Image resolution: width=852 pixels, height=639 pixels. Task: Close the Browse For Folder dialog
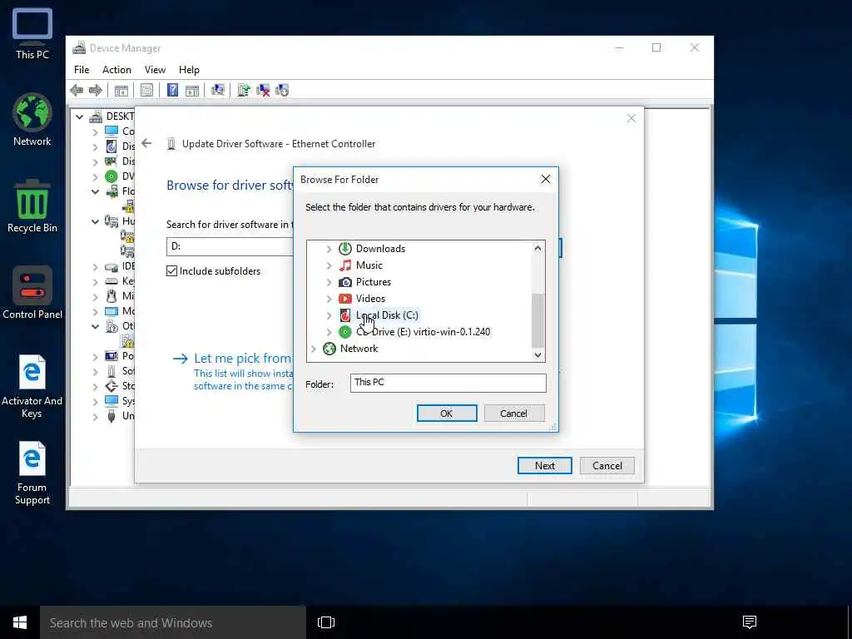click(x=546, y=180)
